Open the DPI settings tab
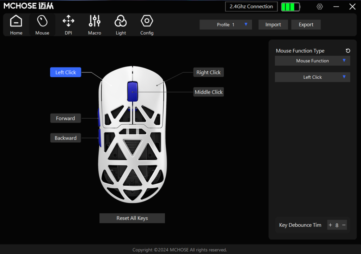 pos(68,24)
